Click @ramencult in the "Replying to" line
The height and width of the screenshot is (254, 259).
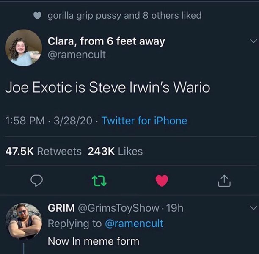click(134, 223)
